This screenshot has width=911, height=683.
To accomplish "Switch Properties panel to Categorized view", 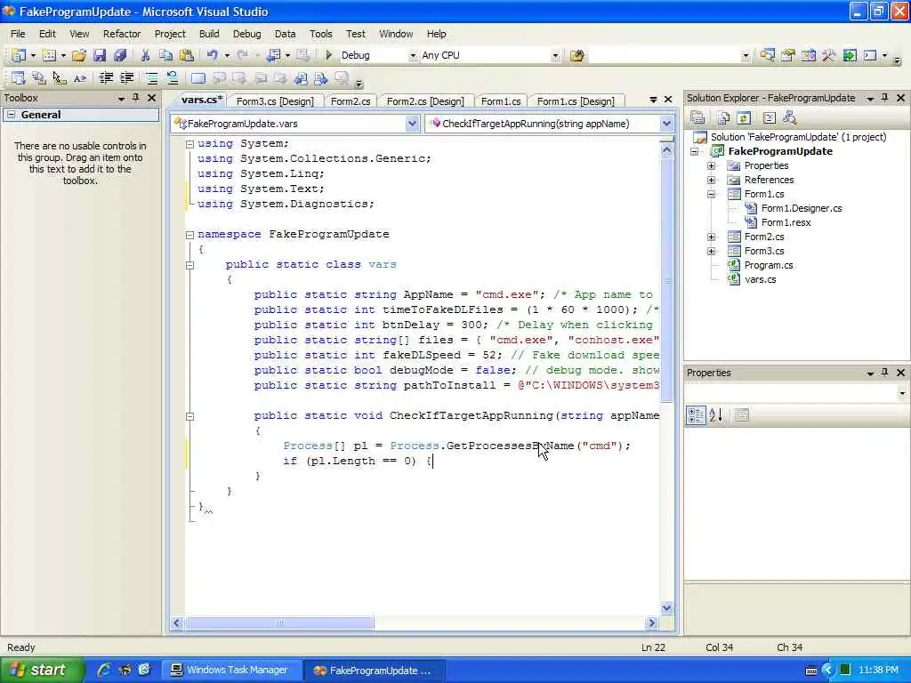I will (696, 414).
